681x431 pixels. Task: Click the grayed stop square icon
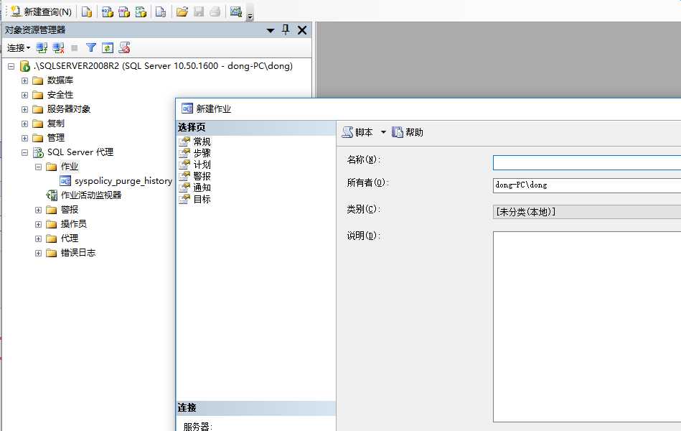[x=75, y=48]
